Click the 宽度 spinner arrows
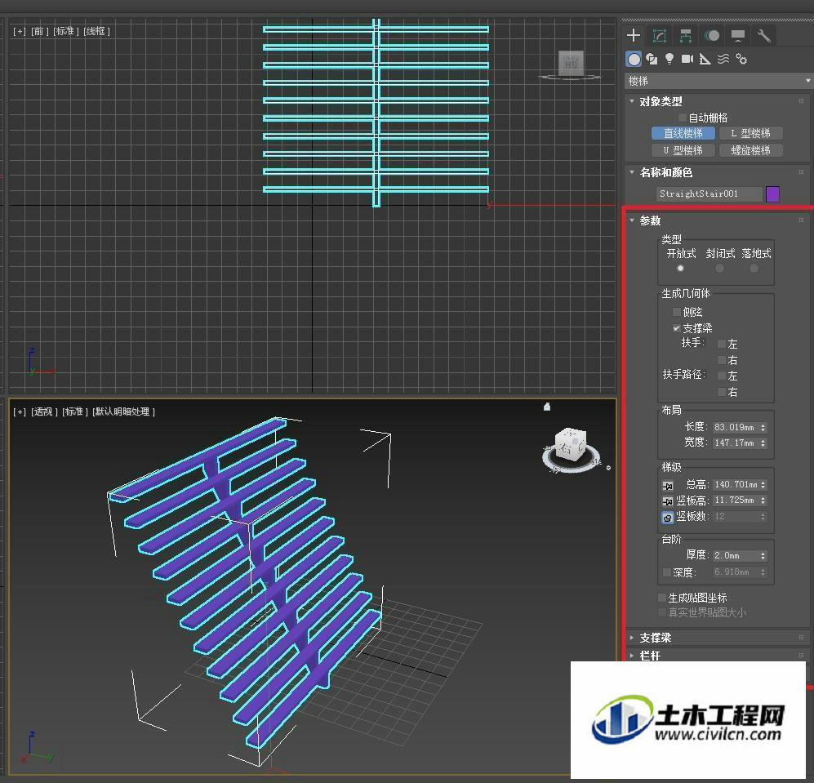Viewport: 814px width, 783px height. [x=763, y=443]
